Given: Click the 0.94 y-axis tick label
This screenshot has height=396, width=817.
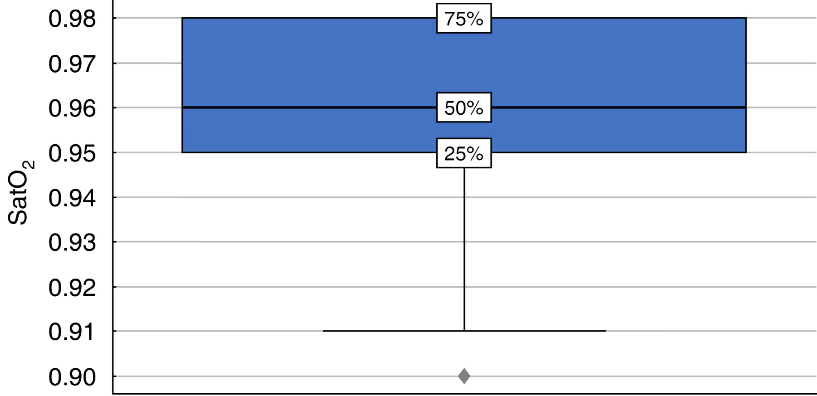Looking at the screenshot, I should pyautogui.click(x=72, y=198).
